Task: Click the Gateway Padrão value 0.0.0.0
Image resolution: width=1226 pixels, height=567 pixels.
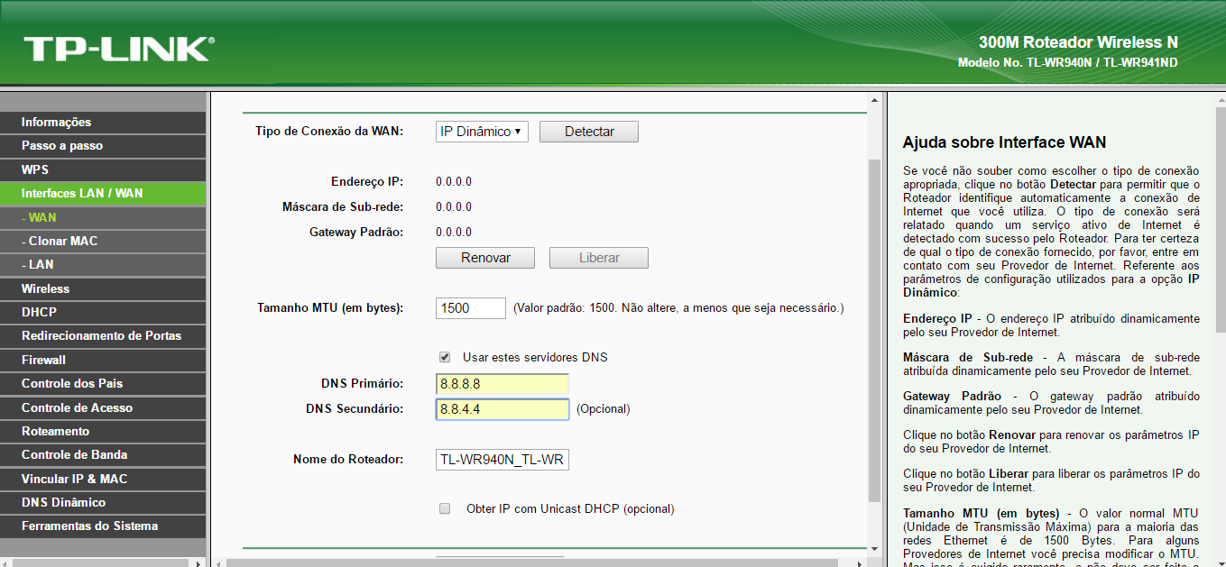Action: tap(454, 233)
